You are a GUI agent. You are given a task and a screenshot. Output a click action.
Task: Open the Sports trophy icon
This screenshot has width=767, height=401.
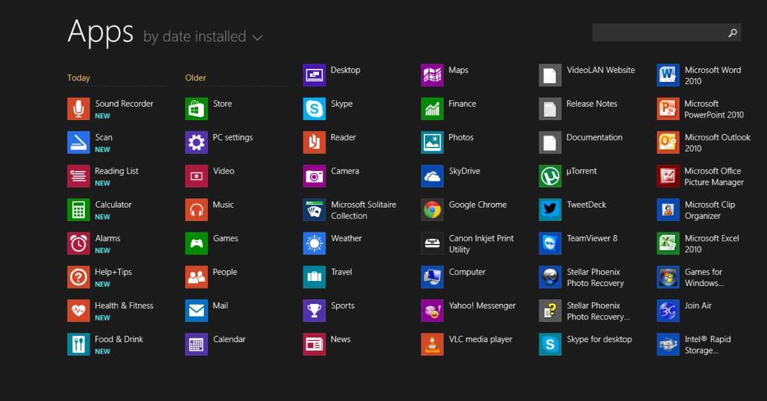click(x=314, y=310)
